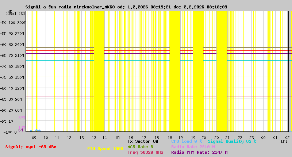Image resolution: width=292 pixels, height=157 pixels.
Task: Select the '180M' rate axis label
Action: coord(20,66)
